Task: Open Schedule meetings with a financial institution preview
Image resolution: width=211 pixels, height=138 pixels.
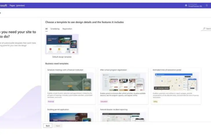Action: point(70,82)
